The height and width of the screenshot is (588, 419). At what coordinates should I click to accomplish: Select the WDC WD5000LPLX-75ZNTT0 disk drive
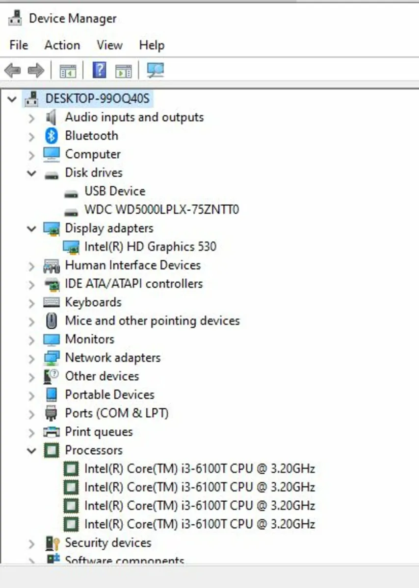pos(161,210)
